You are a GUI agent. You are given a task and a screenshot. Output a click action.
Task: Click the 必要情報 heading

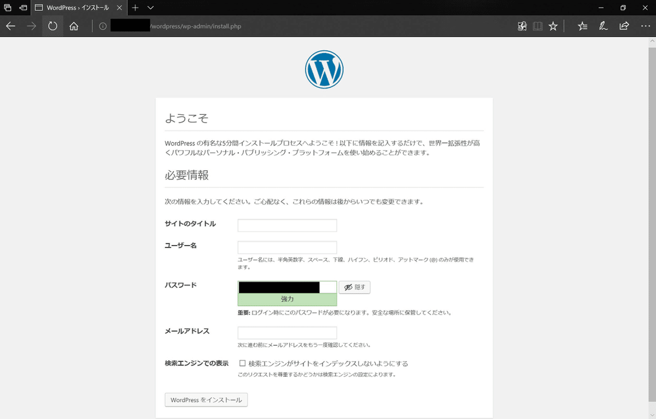(x=186, y=176)
